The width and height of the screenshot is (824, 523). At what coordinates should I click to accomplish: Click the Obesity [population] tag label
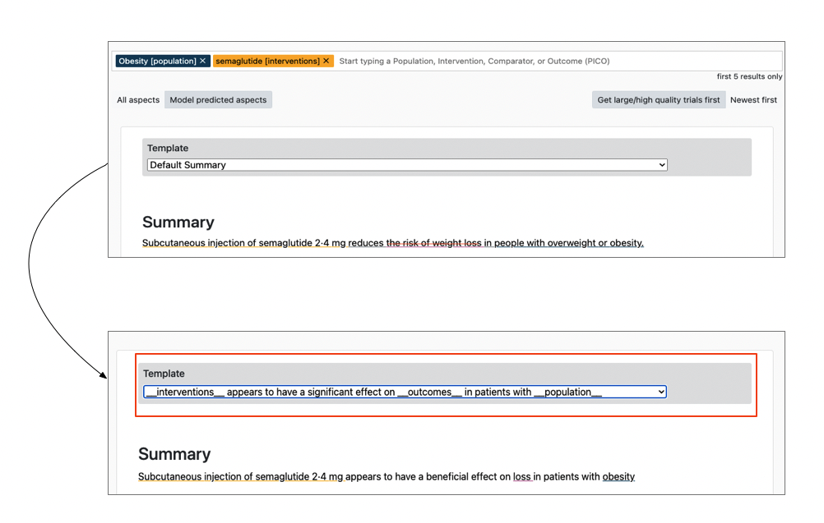pos(156,61)
